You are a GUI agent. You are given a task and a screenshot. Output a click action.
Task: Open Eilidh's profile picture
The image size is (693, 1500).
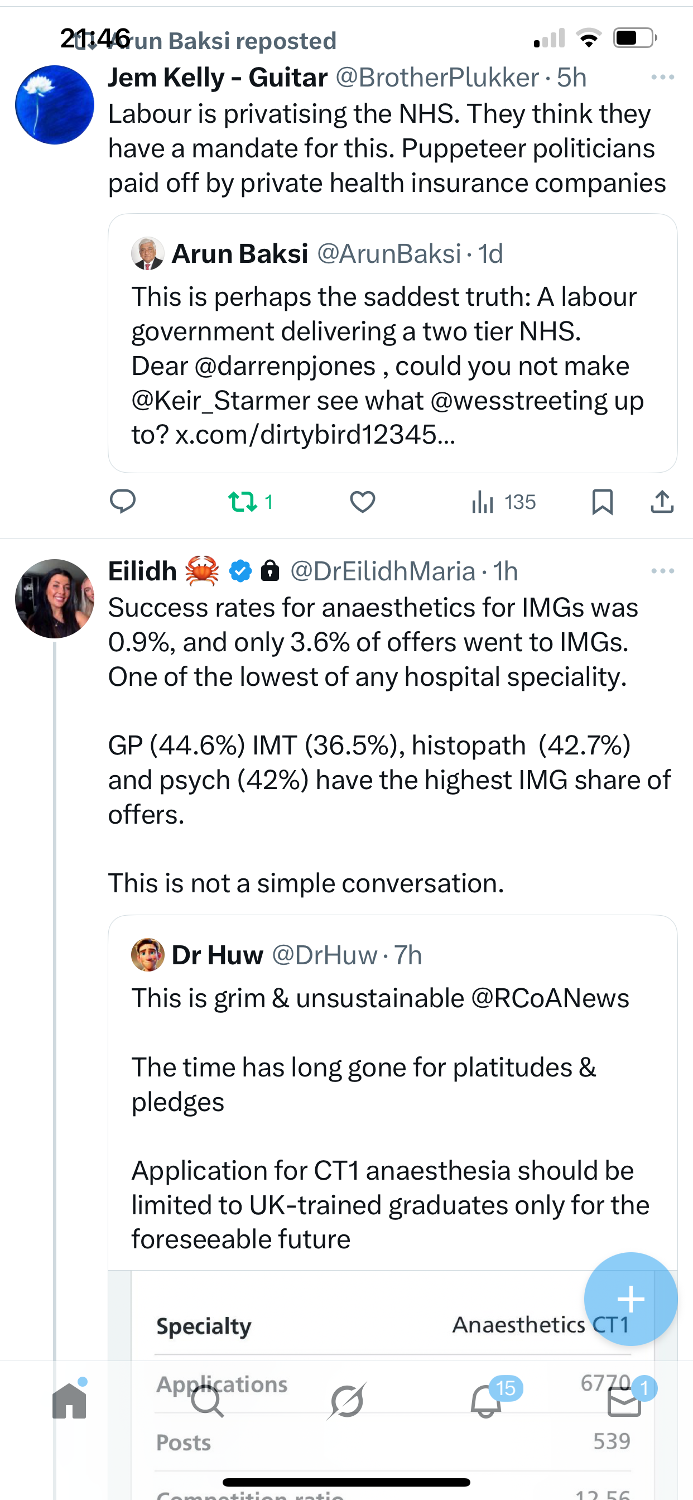click(x=55, y=599)
